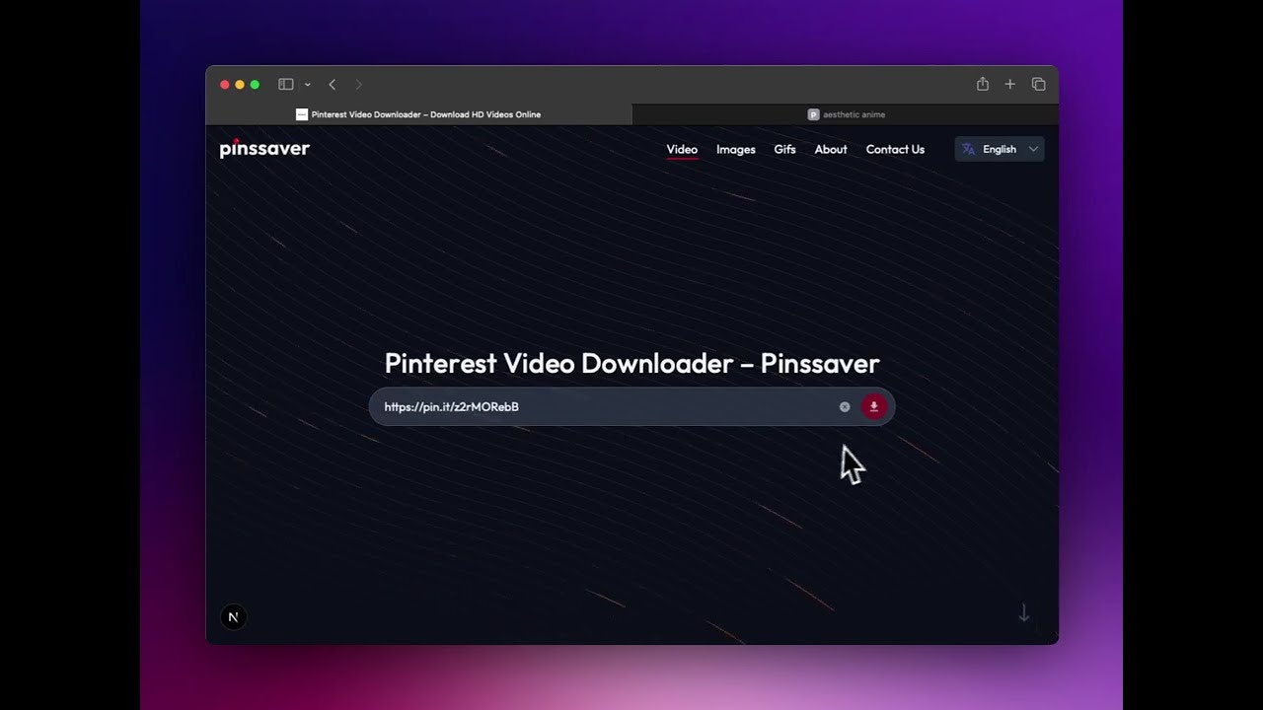The width and height of the screenshot is (1263, 710).
Task: Click the Pinssaver logo
Action: (264, 149)
